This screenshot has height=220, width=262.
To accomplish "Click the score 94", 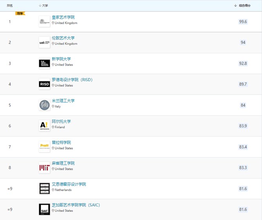I will 243,42.
